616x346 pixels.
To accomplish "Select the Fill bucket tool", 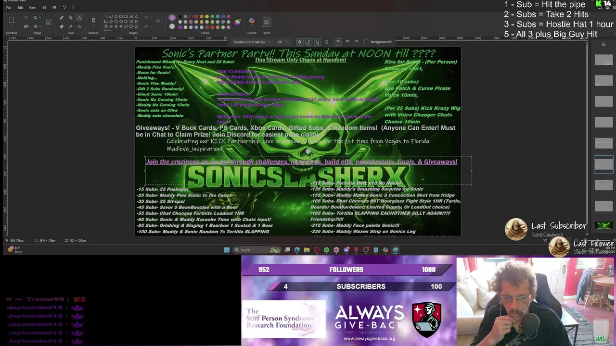I will (70, 18).
